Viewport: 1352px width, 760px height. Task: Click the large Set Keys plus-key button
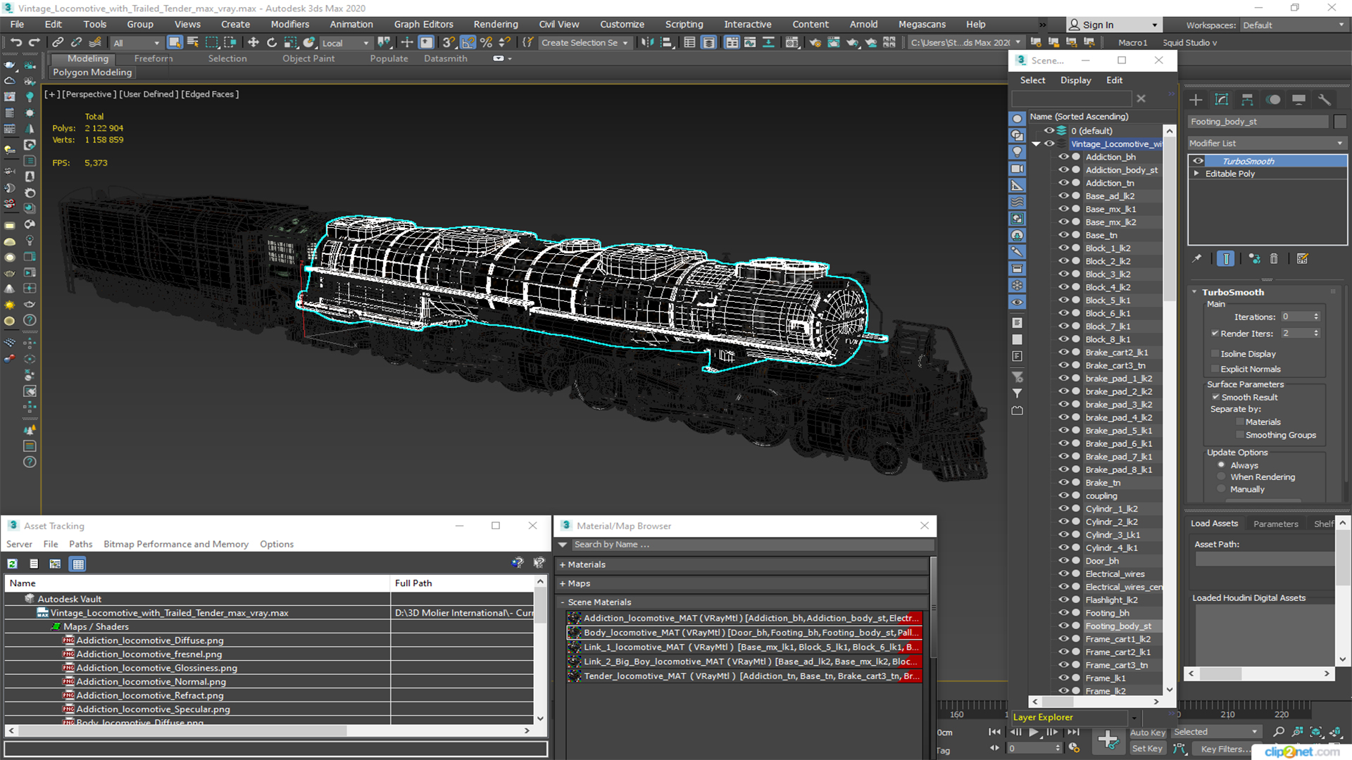click(1108, 740)
